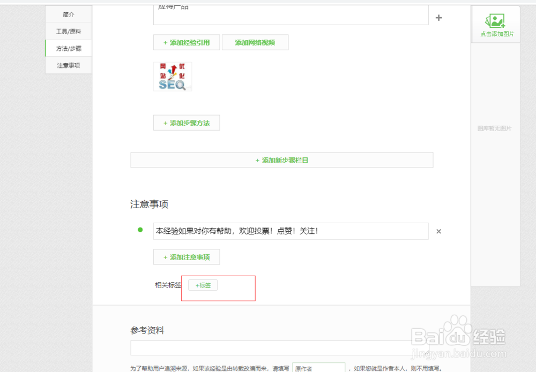Click the plus icon beside the content box
Image resolution: width=536 pixels, height=372 pixels.
[x=438, y=18]
